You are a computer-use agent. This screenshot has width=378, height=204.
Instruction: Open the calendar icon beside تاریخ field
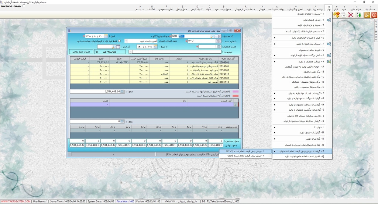click(106, 36)
